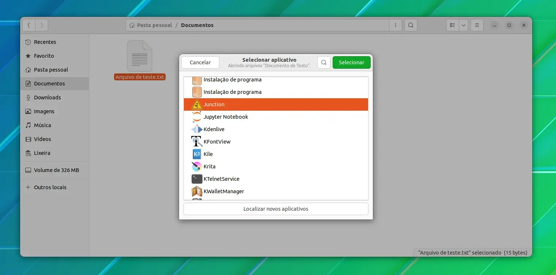Select the KWalletManager icon

pyautogui.click(x=197, y=191)
